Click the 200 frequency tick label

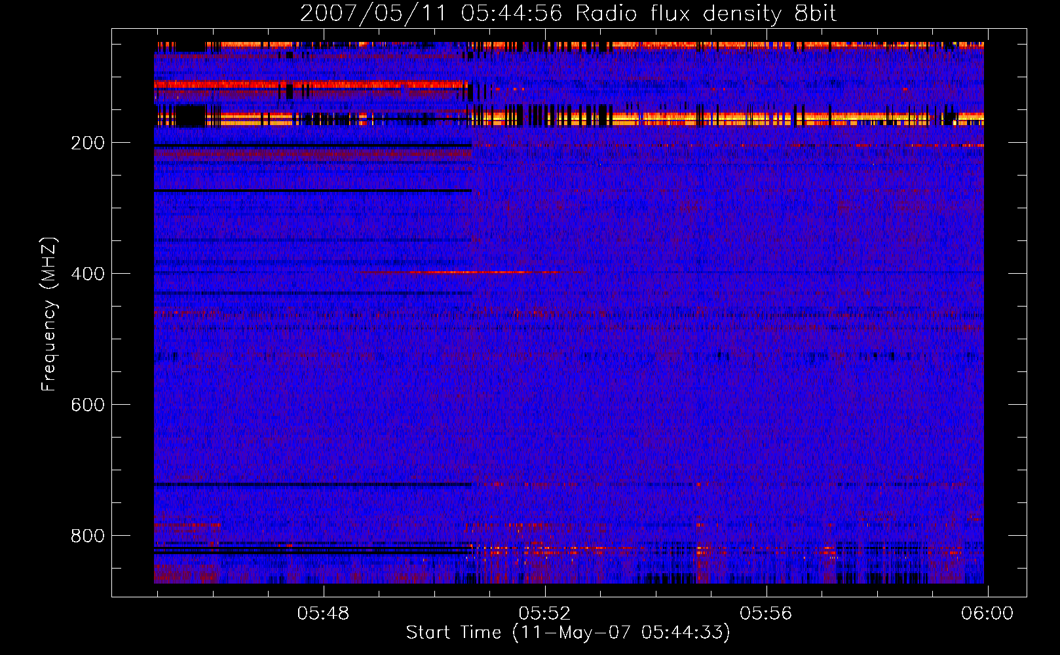(88, 143)
